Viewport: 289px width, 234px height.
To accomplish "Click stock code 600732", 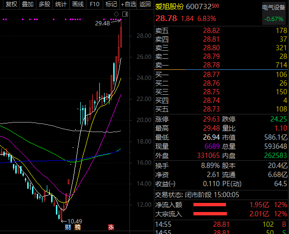I will tap(199, 7).
